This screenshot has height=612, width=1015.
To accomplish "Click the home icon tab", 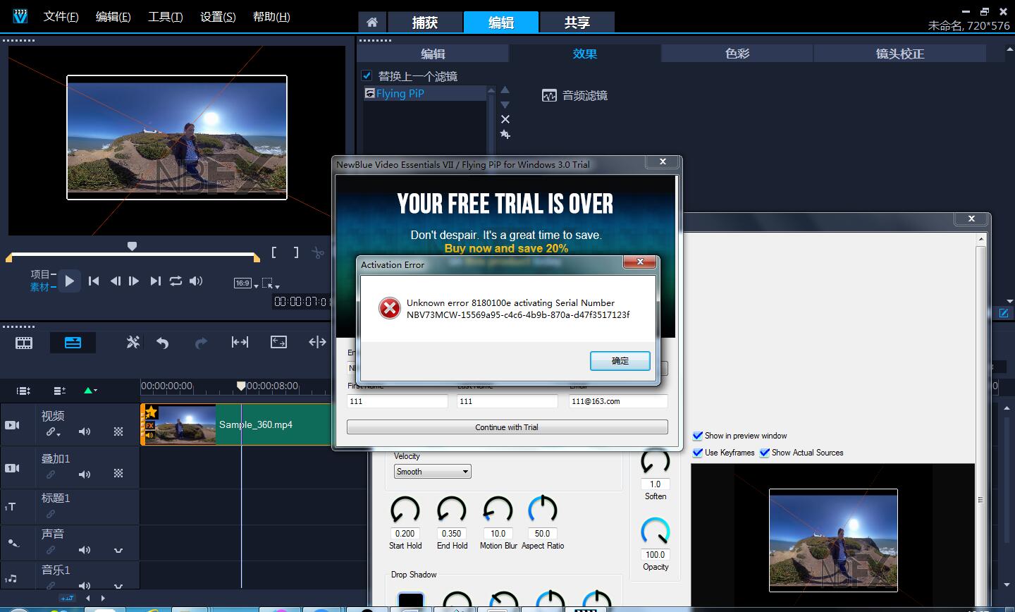I will coord(372,22).
